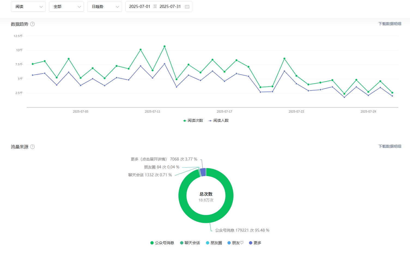Click 聊天会话 1332 次 0.71 % label

tap(150, 175)
